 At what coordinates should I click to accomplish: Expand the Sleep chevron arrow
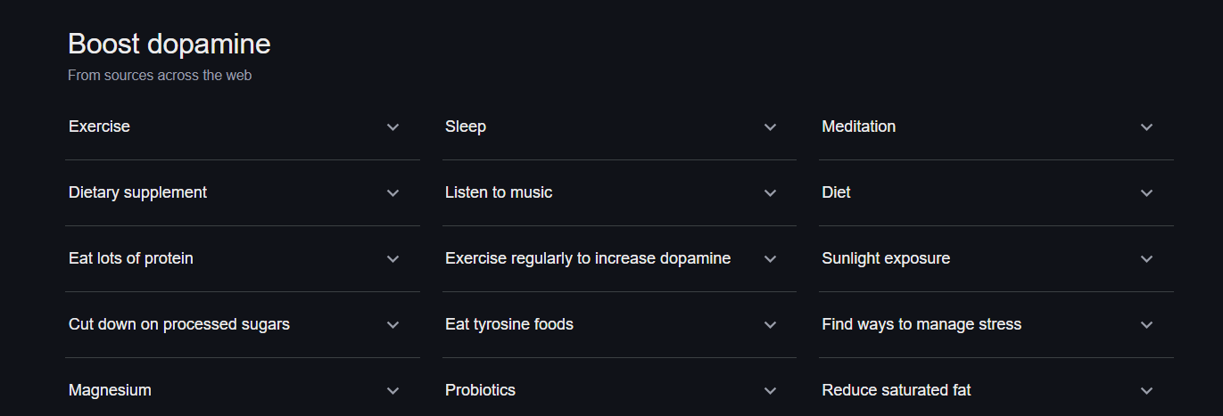(x=770, y=127)
